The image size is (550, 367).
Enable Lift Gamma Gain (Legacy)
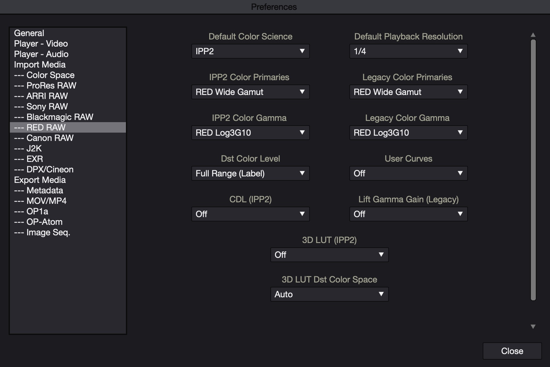(x=408, y=214)
